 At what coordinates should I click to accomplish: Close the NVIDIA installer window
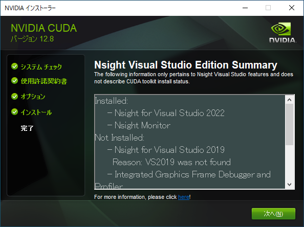point(292,8)
